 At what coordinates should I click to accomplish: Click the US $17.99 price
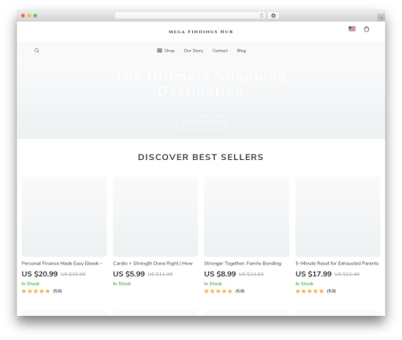(x=314, y=274)
